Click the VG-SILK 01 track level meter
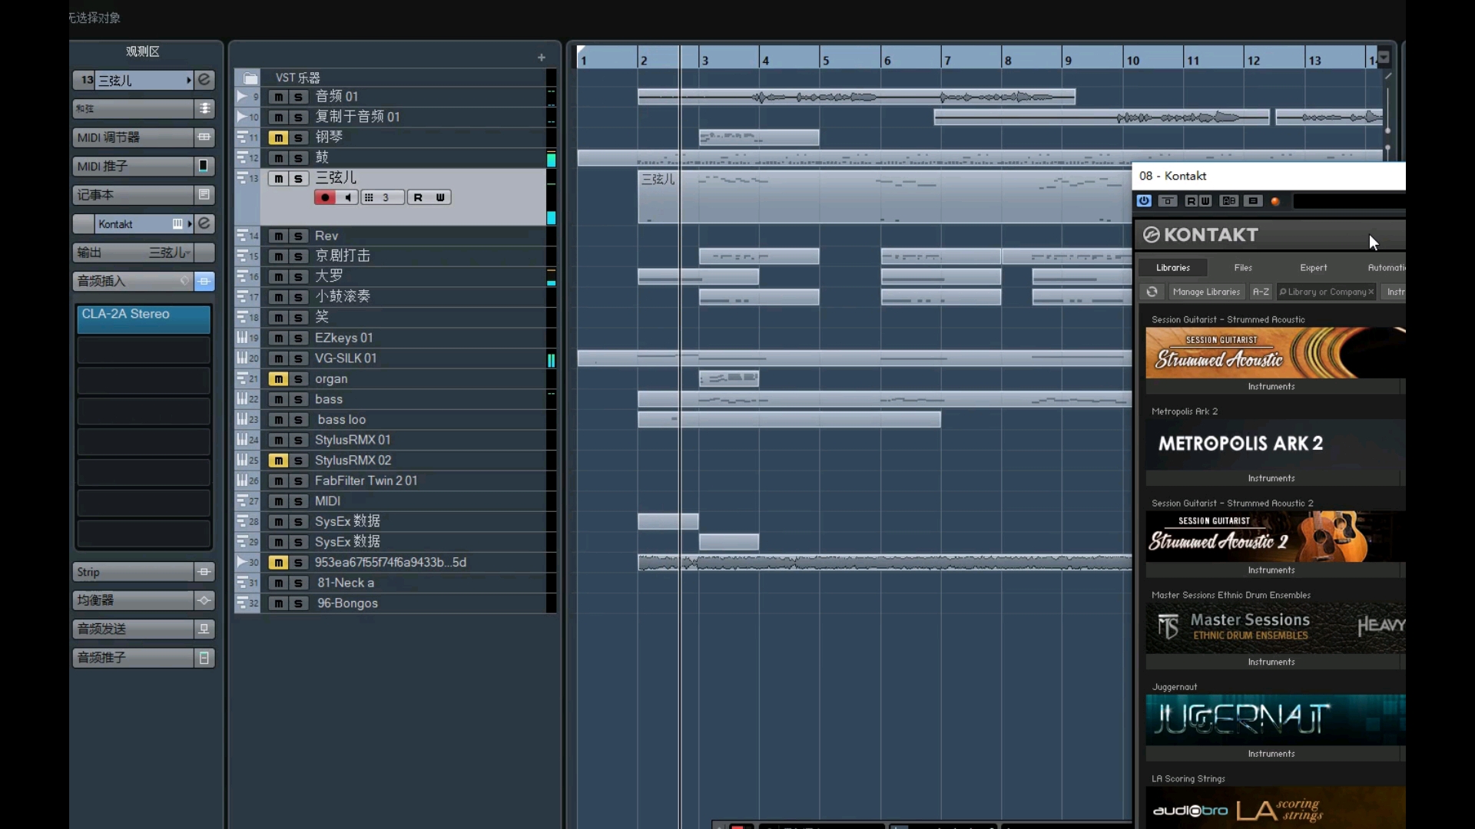This screenshot has width=1475, height=829. tap(551, 358)
